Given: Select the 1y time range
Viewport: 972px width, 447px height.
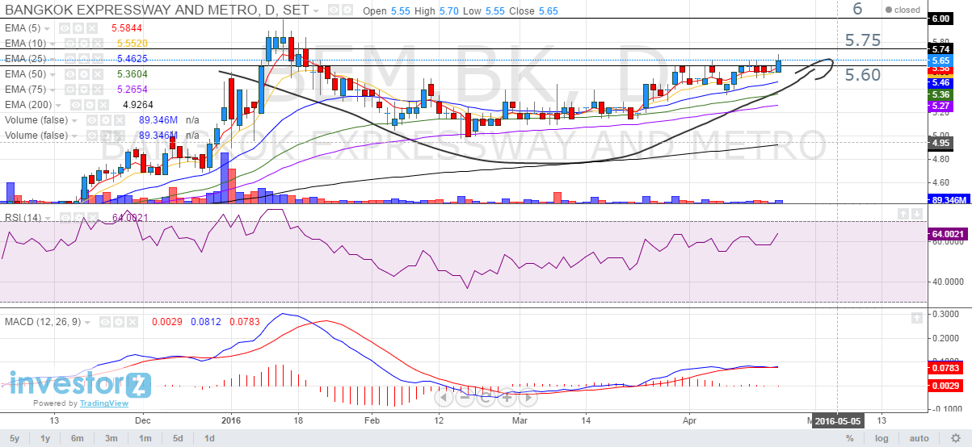Looking at the screenshot, I should click(46, 438).
